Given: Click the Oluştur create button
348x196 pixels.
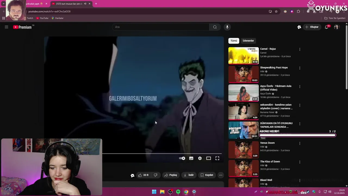Looking at the screenshot, I should tap(312, 27).
